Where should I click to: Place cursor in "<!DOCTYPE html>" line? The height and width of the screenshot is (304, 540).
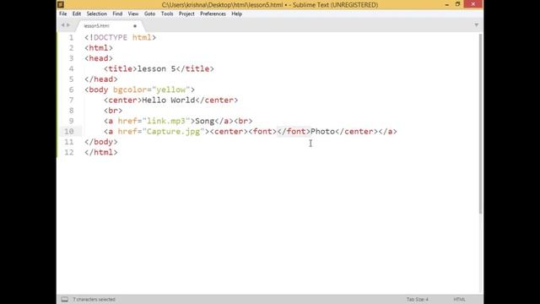[120, 37]
